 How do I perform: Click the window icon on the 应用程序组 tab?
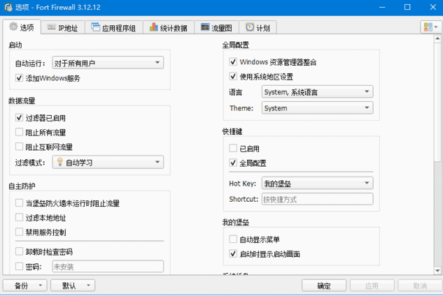click(95, 27)
